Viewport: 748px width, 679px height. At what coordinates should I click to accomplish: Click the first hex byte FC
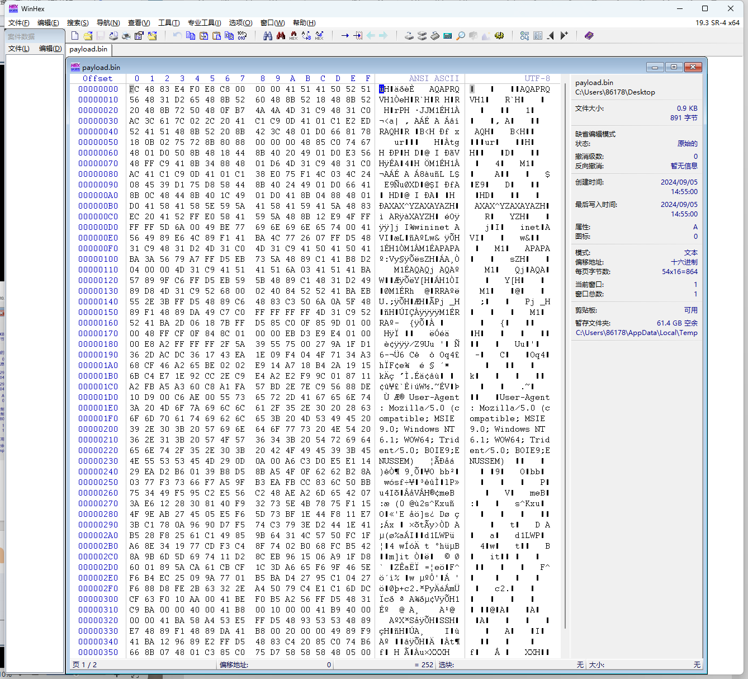point(134,89)
